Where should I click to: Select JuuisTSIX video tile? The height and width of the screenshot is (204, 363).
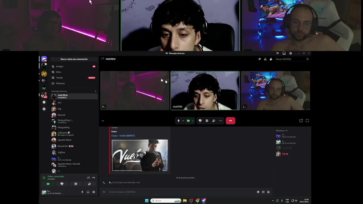[x=205, y=90]
